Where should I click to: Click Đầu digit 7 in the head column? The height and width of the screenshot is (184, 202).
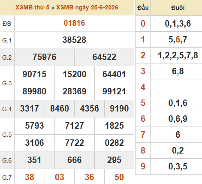tap(143, 135)
